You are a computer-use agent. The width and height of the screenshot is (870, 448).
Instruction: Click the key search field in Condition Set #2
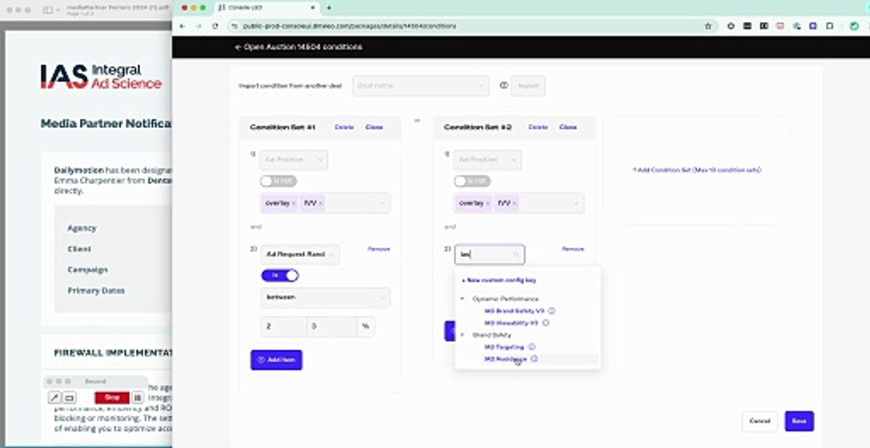coord(489,254)
